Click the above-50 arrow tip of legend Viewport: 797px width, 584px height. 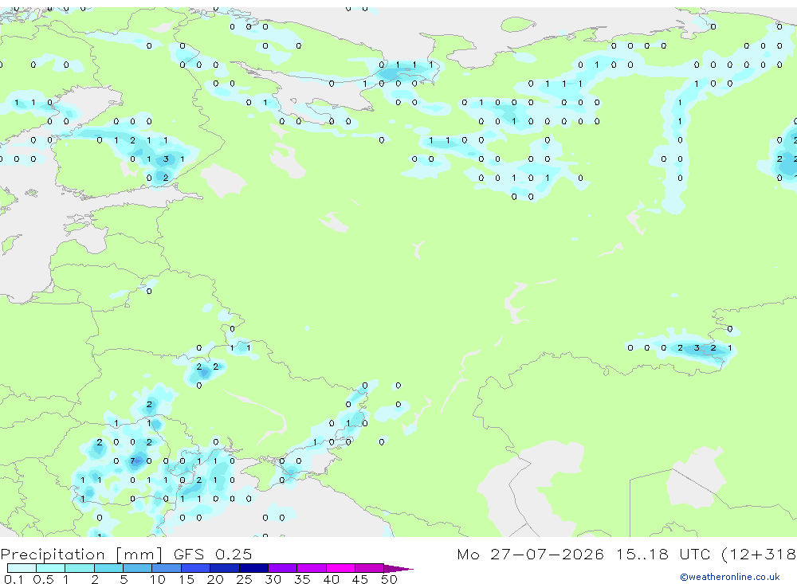[x=398, y=569]
